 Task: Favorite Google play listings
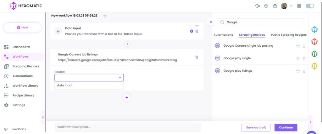click(x=298, y=71)
